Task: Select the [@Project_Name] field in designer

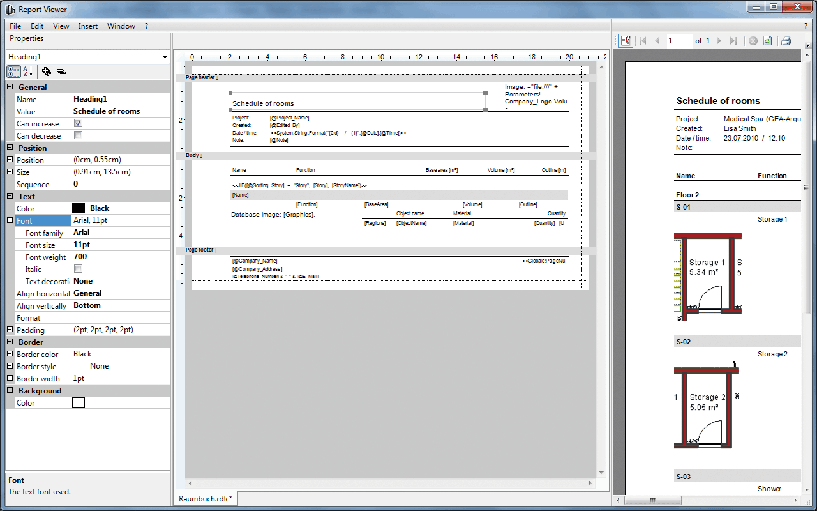Action: click(x=290, y=118)
